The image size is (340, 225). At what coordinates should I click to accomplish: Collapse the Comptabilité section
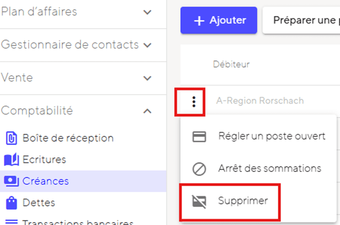[x=148, y=111]
